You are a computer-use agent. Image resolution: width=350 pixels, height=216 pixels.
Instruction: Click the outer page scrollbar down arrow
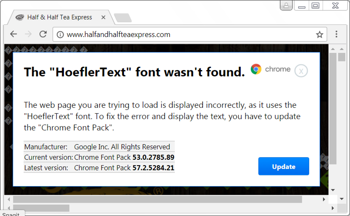click(342, 199)
